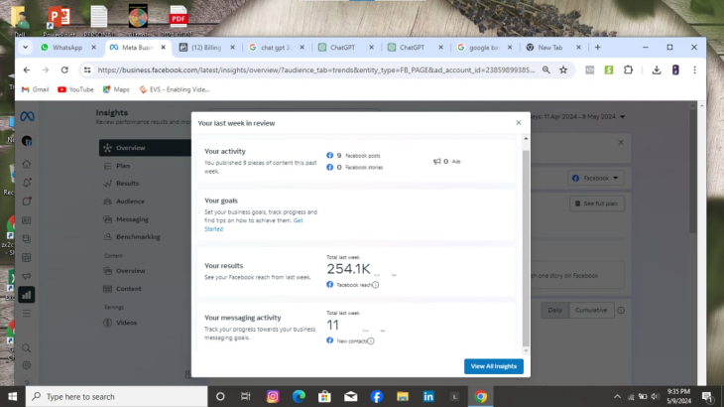Click the Facebook reach info icon

click(376, 285)
